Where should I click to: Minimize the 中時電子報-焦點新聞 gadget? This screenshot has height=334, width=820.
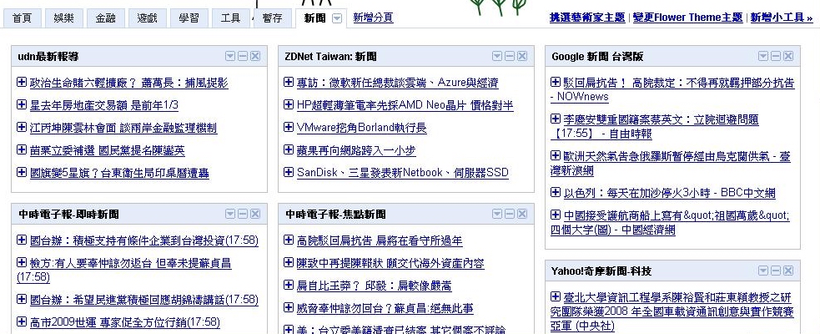pos(510,214)
